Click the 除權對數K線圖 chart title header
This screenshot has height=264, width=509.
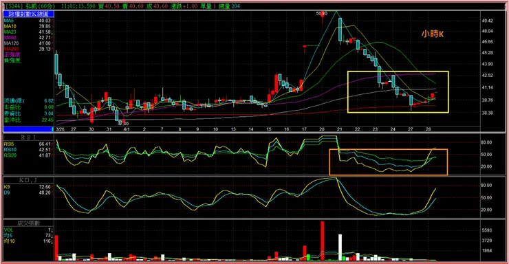pyautogui.click(x=29, y=14)
